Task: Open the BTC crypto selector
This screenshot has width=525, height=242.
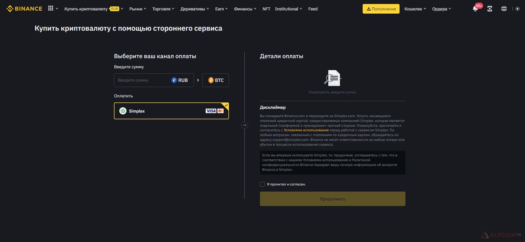Action: tap(215, 80)
